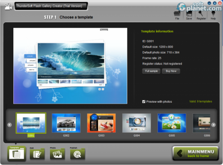Click the large wave template preview

[x=70, y=66]
